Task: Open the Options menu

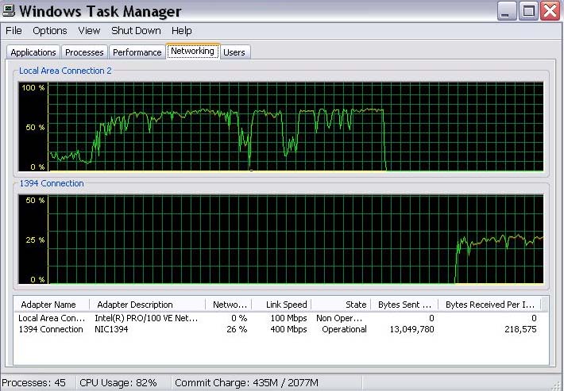Action: pos(49,31)
